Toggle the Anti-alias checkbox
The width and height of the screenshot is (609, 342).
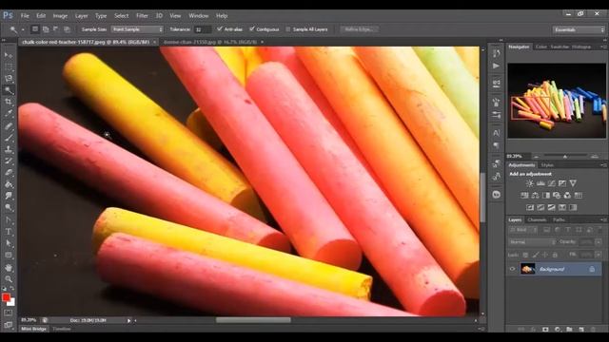tap(220, 29)
